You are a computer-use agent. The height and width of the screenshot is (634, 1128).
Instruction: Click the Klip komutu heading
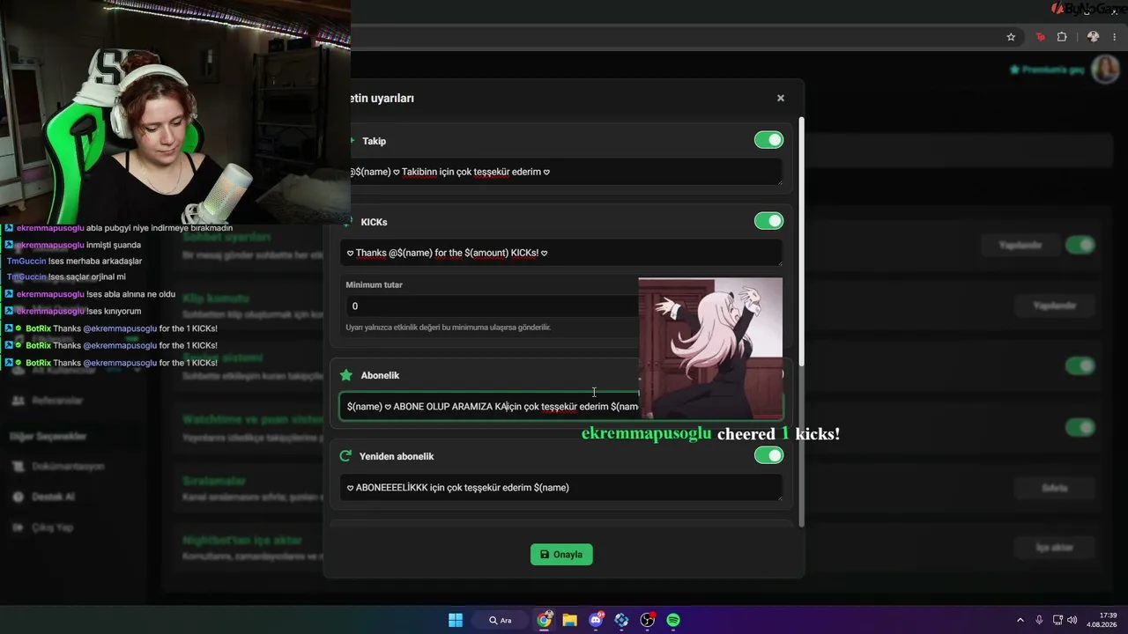pos(216,299)
